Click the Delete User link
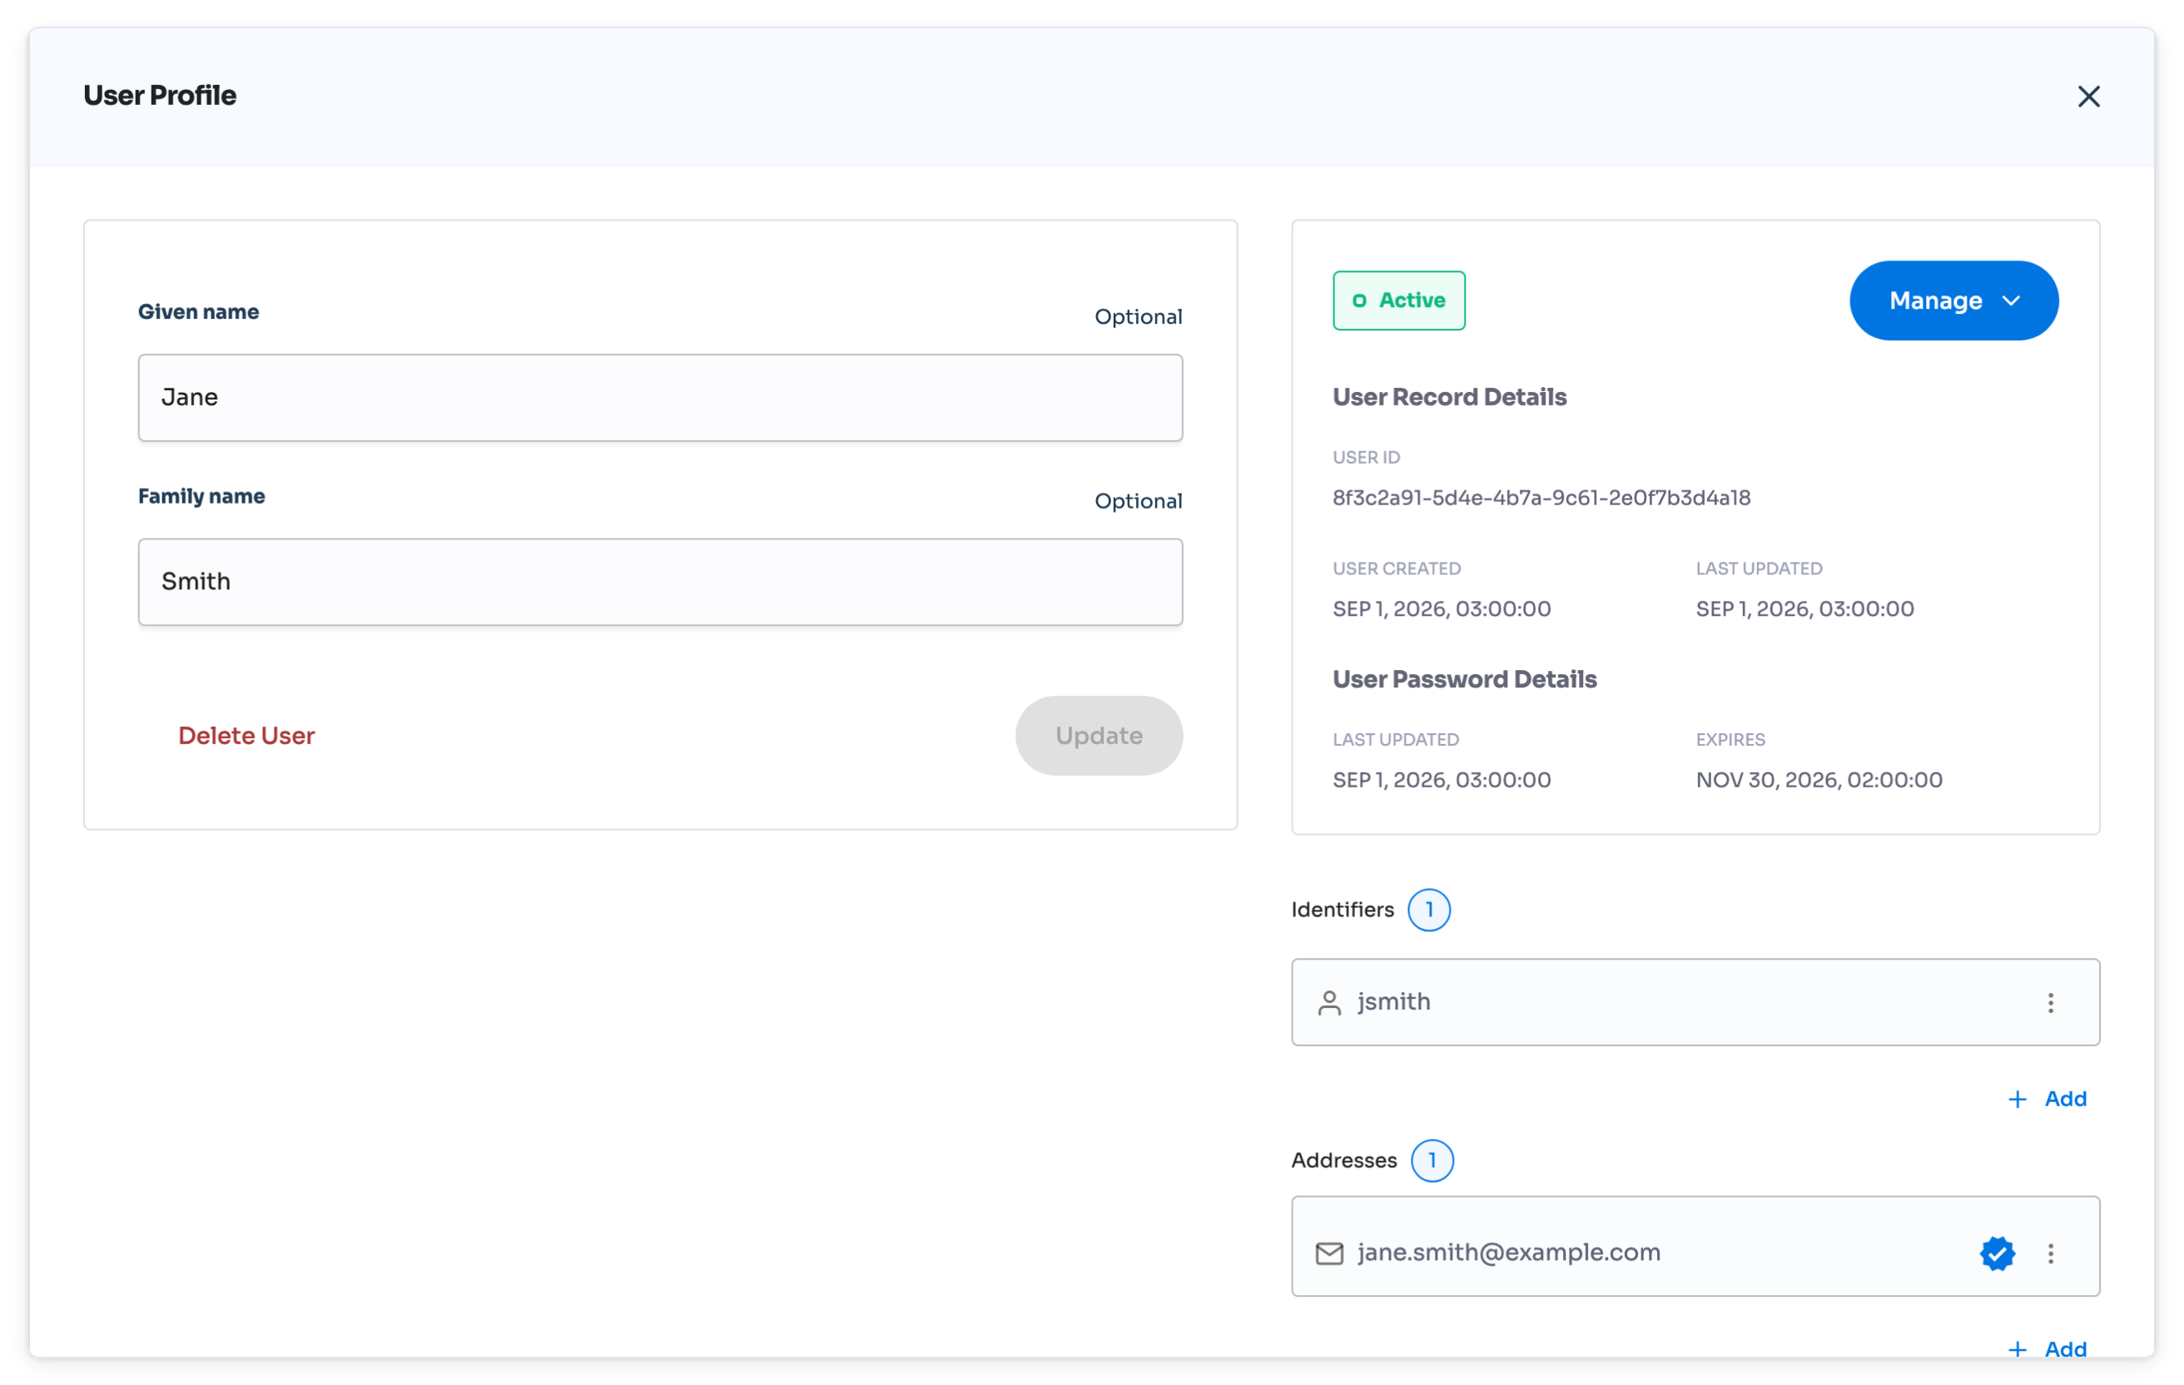 click(246, 736)
